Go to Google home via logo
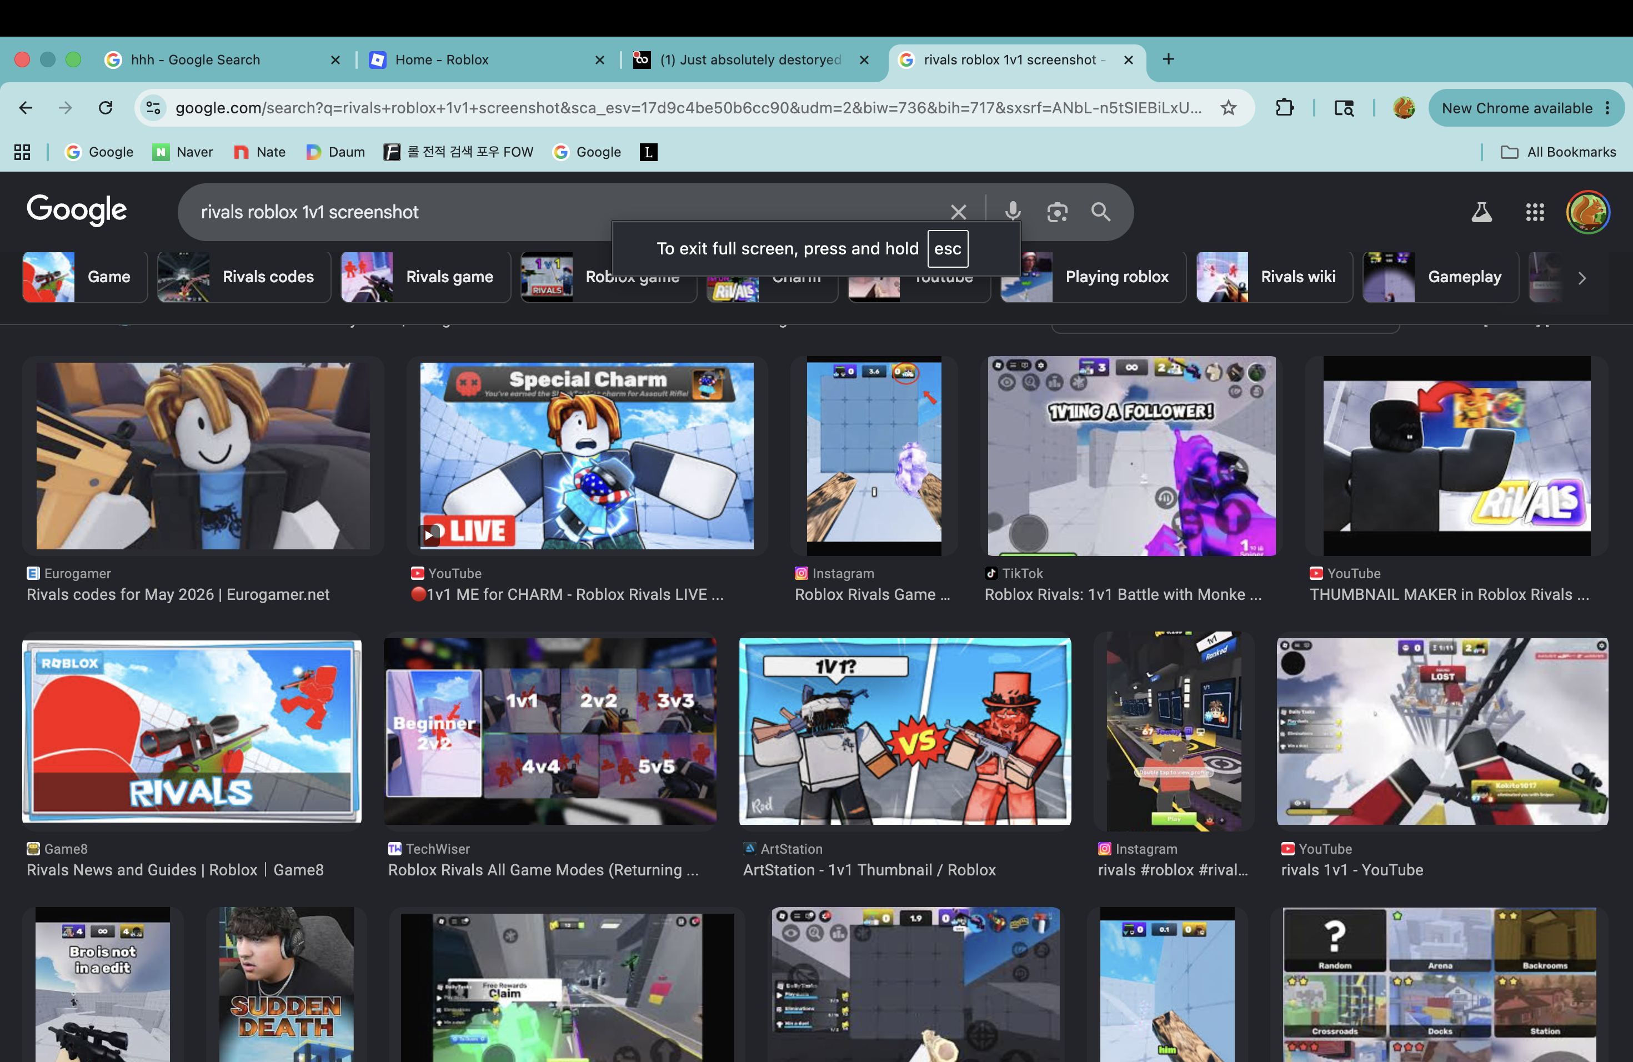 (x=77, y=210)
